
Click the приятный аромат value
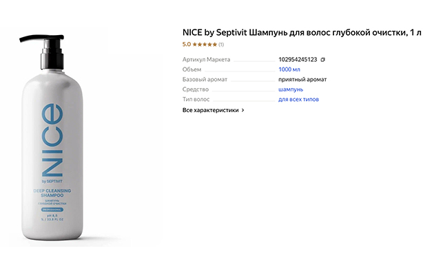click(302, 80)
